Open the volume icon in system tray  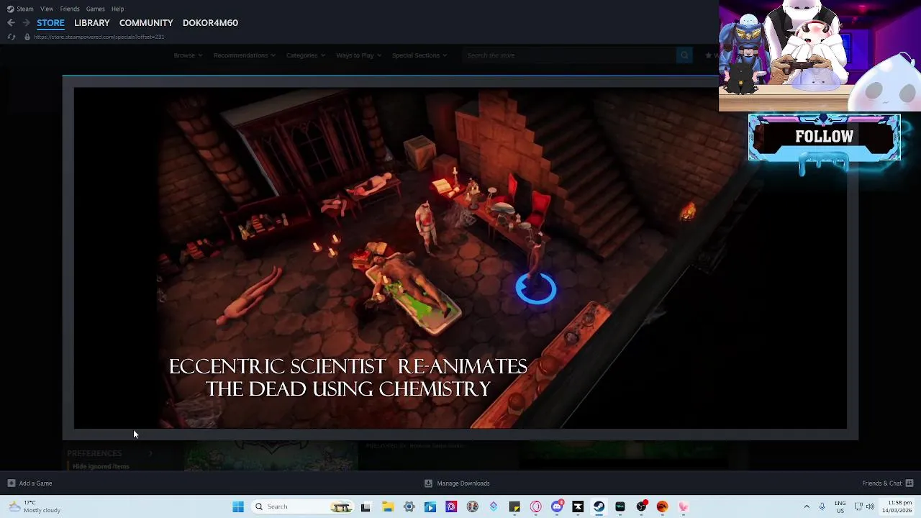tap(870, 506)
